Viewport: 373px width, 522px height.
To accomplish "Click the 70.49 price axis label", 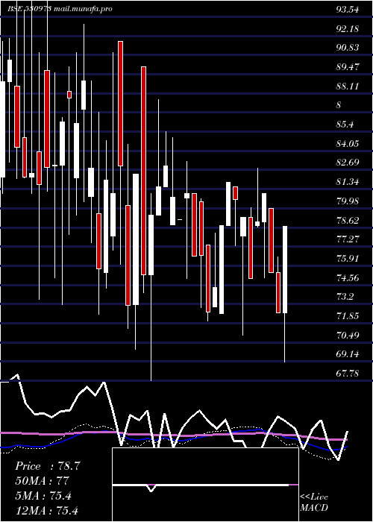I will (x=348, y=336).
